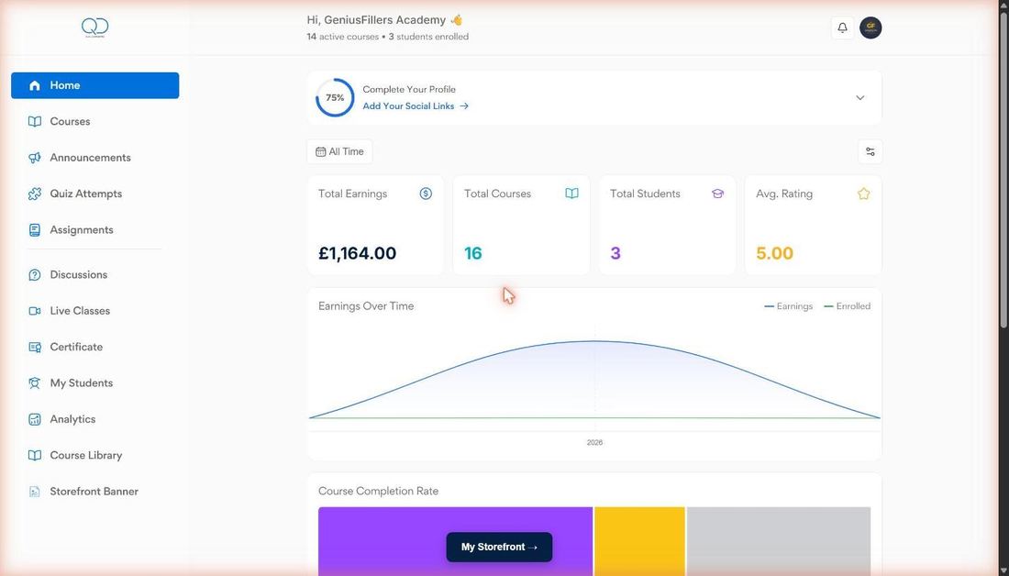
Task: Open Assignments in sidebar
Action: (95, 229)
